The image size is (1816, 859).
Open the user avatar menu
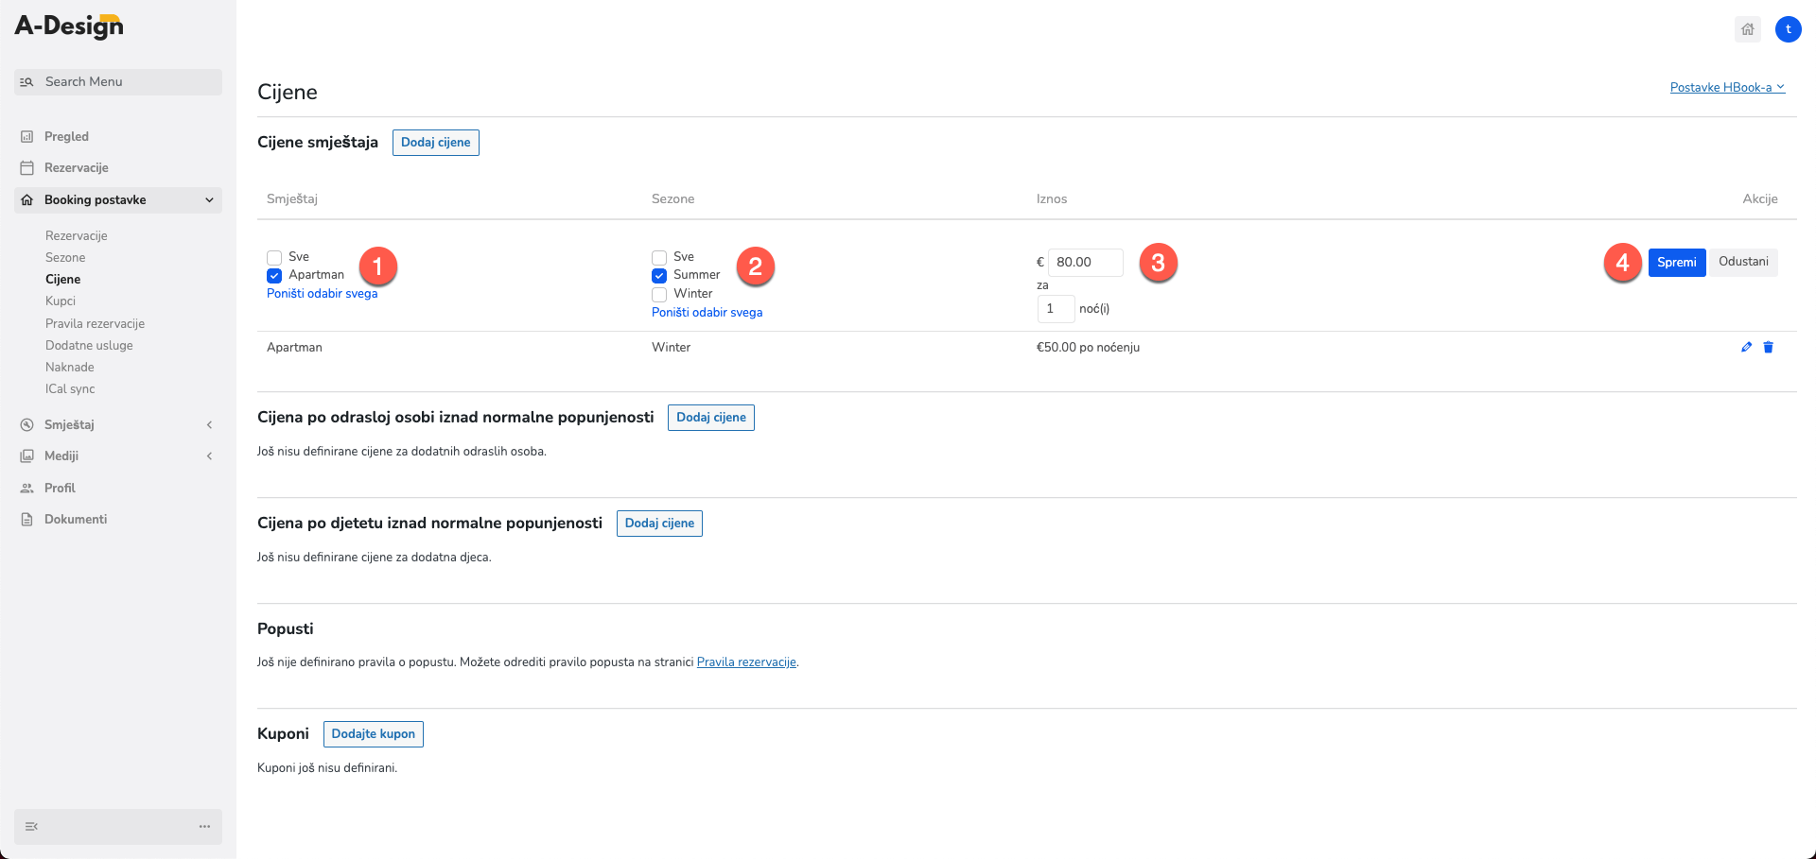(1788, 29)
